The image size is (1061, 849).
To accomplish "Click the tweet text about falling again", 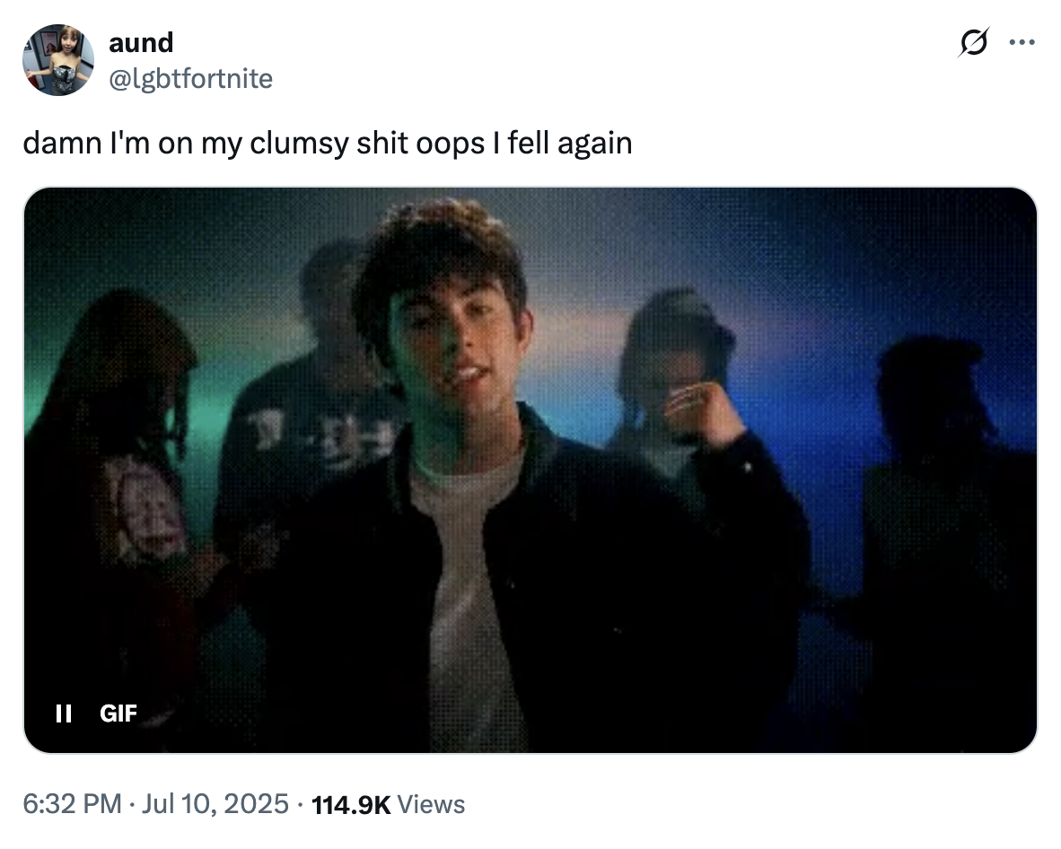I will tap(328, 143).
